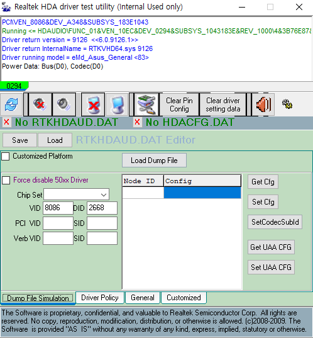Click the Get UAA CFG button
Screen dimensions: 313x338
click(x=271, y=247)
